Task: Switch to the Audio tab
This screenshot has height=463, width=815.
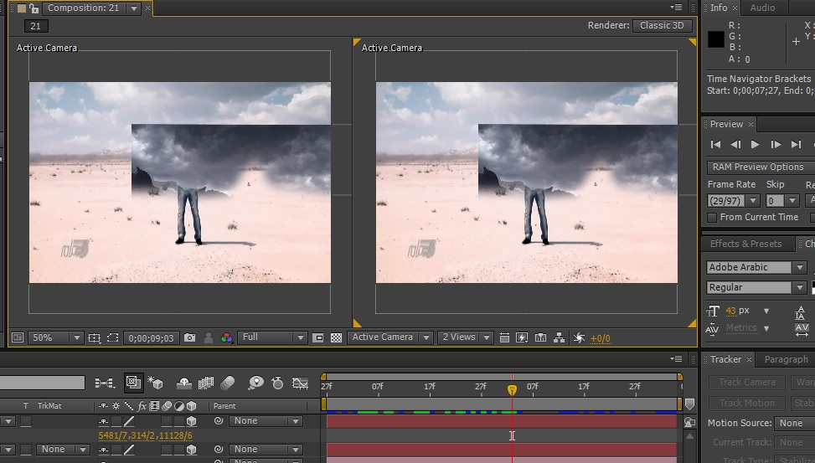Action: point(762,8)
